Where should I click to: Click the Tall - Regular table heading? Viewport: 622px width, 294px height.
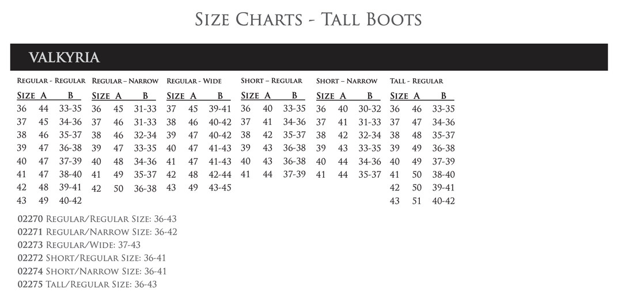click(416, 81)
